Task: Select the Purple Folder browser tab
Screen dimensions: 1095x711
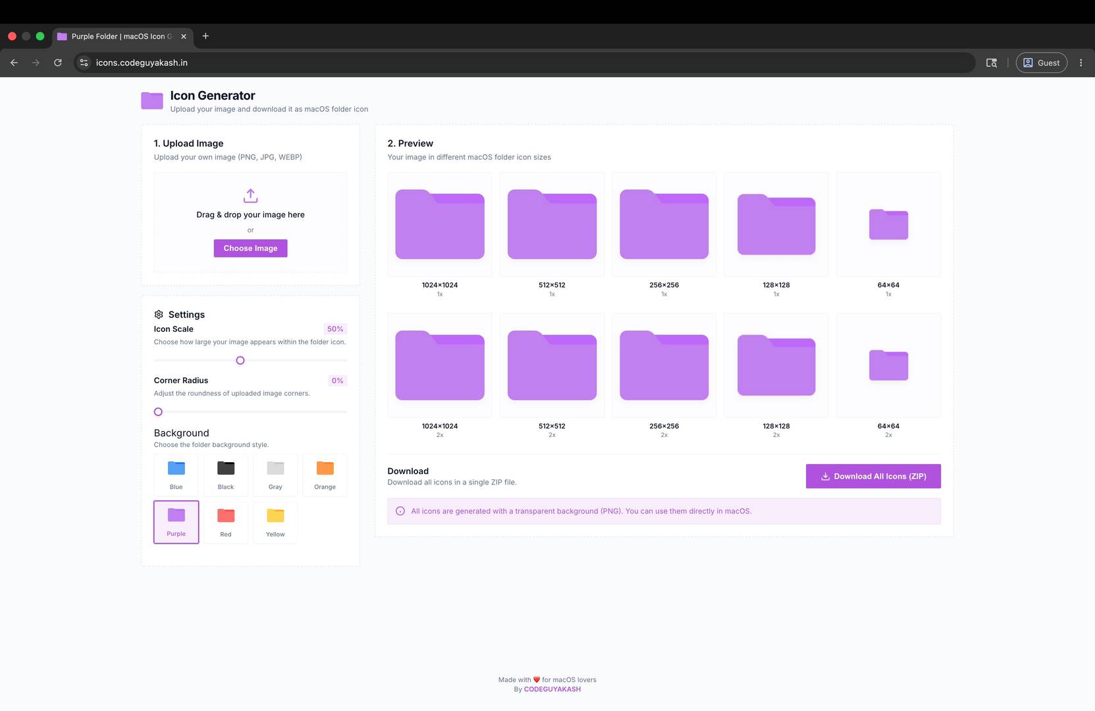Action: 123,36
